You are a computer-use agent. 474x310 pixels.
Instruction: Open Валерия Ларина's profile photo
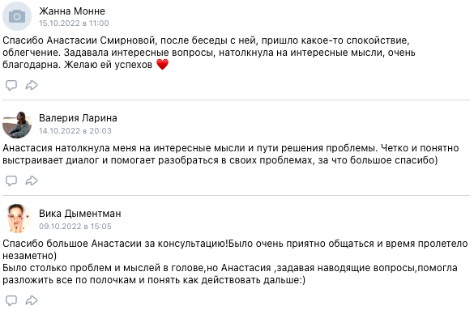(17, 124)
